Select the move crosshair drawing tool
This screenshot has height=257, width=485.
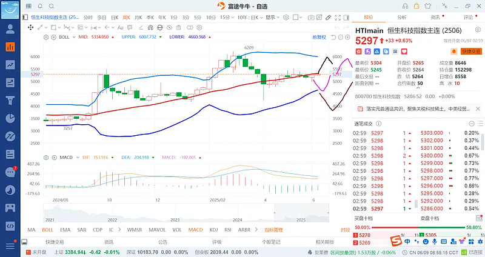tap(30, 27)
